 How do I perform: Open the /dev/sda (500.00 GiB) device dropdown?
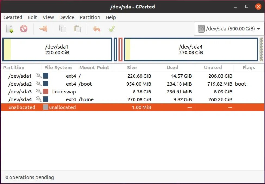point(229,29)
